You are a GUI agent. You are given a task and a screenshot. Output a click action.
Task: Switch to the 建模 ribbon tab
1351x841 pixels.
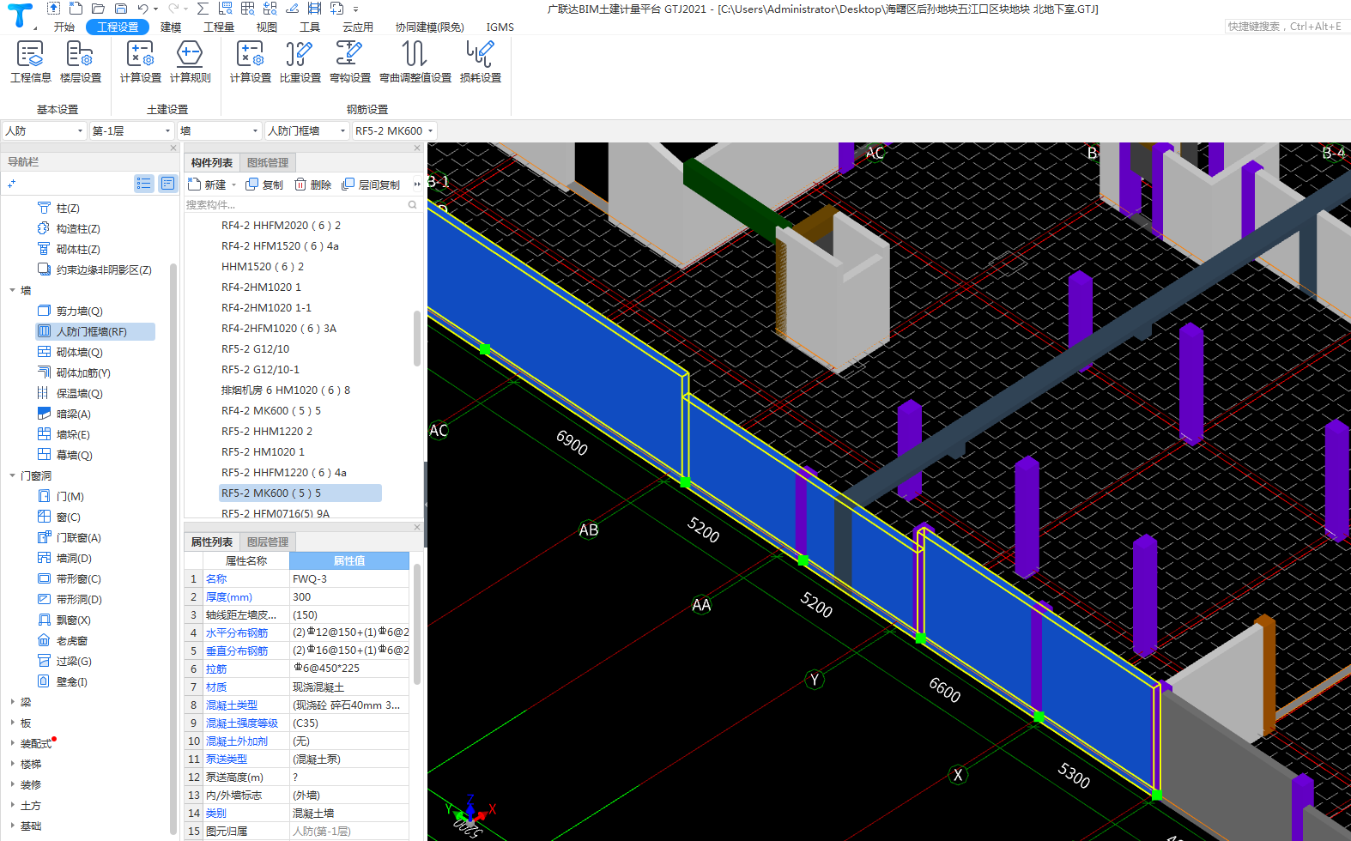(x=171, y=27)
